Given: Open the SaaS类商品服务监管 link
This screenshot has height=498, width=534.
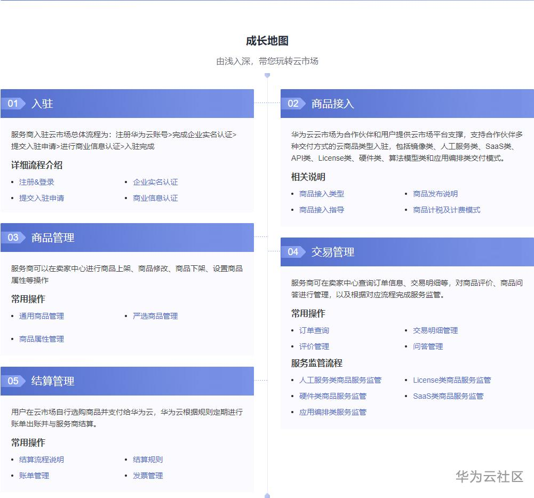Looking at the screenshot, I should click(448, 396).
